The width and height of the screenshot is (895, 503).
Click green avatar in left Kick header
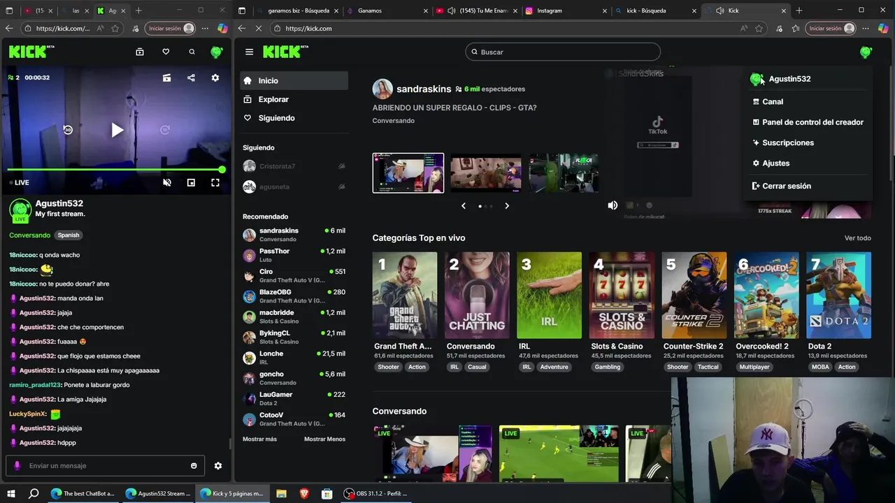tap(217, 52)
